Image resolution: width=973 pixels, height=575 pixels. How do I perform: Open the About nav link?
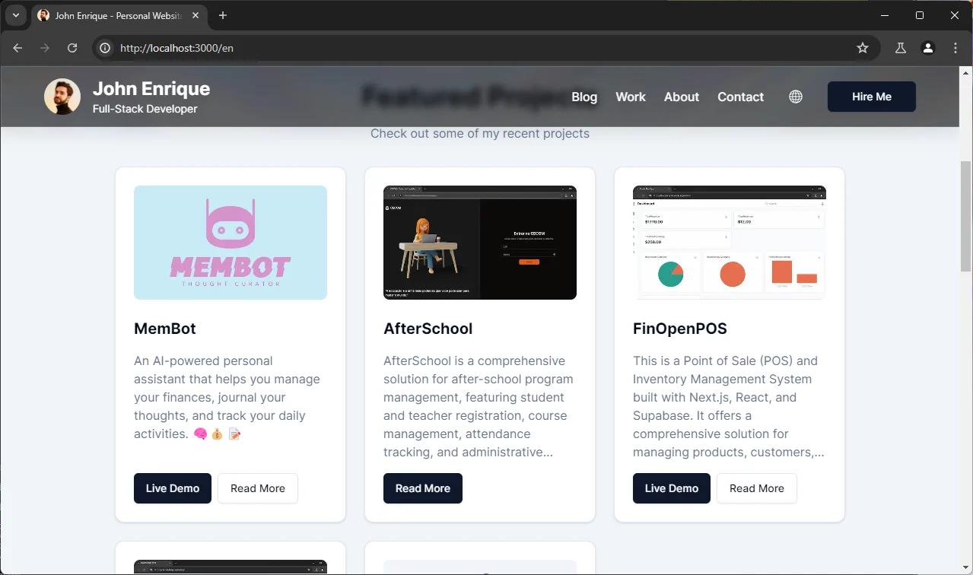pyautogui.click(x=682, y=97)
